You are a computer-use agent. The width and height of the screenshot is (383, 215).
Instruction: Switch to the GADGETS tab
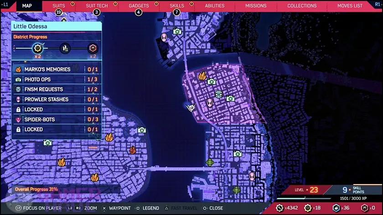pos(139,5)
